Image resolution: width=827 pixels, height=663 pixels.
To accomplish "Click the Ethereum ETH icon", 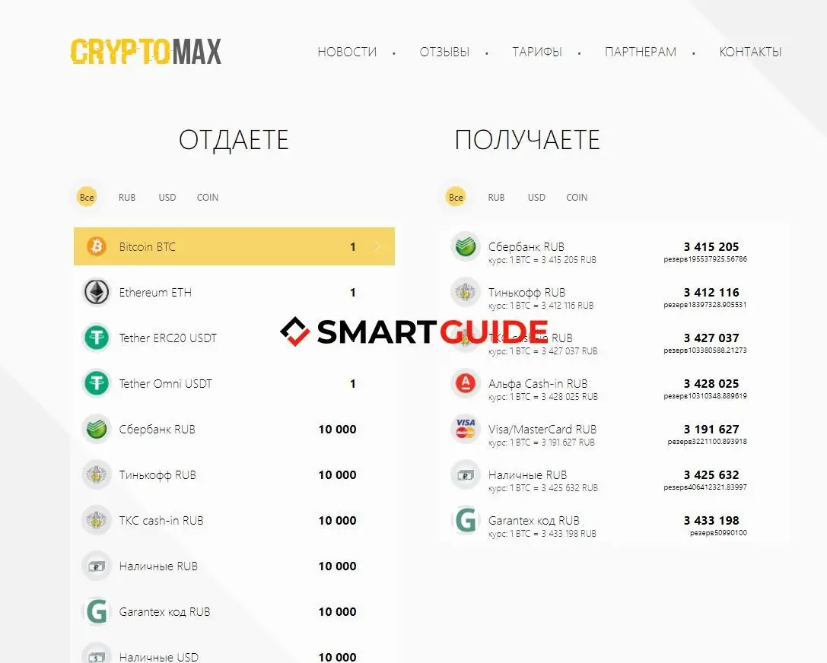I will pyautogui.click(x=96, y=292).
